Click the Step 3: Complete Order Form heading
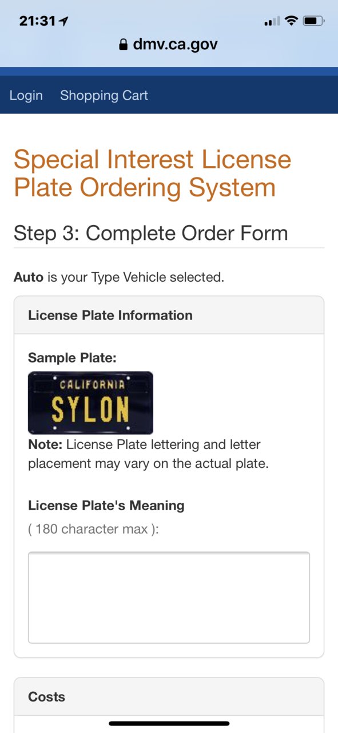This screenshot has width=338, height=733. point(151,233)
